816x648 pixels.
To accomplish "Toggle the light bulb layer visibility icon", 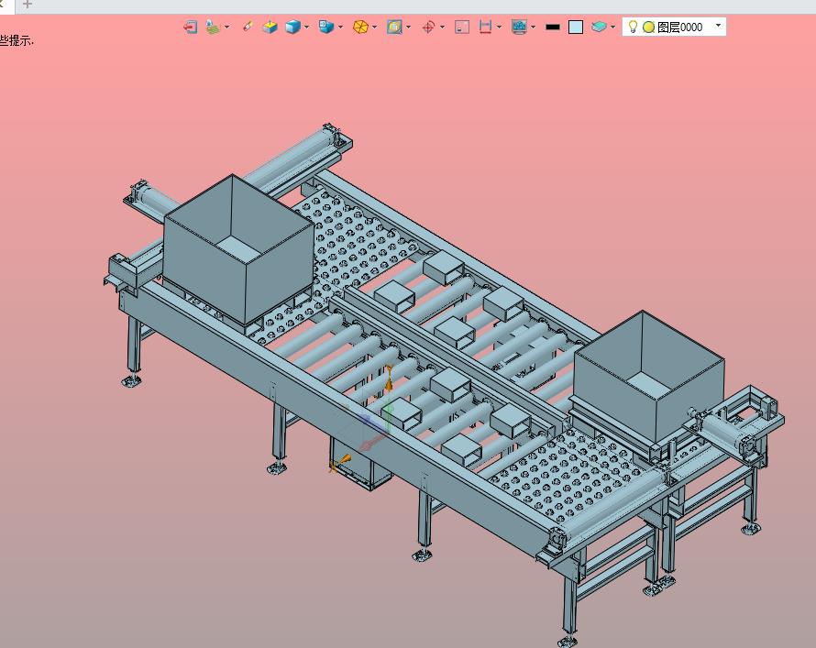I will pyautogui.click(x=633, y=27).
